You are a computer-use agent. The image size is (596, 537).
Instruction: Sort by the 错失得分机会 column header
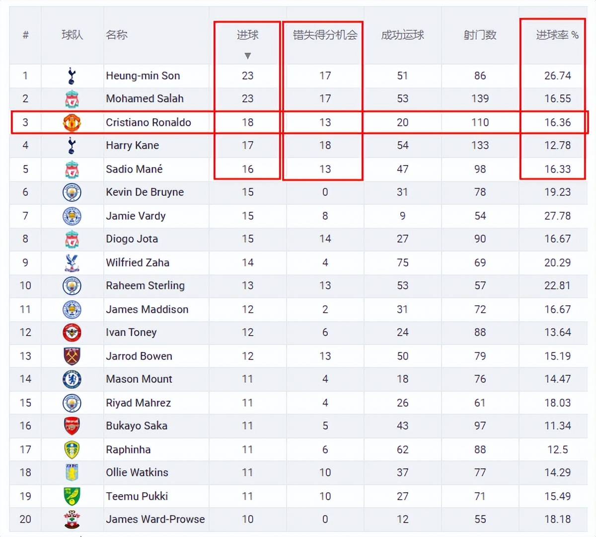pos(325,35)
